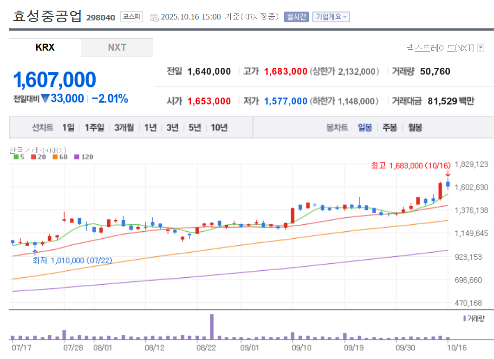This screenshot has height=359, width=494.
Task: Click the stock code 298040
Action: tap(100, 18)
